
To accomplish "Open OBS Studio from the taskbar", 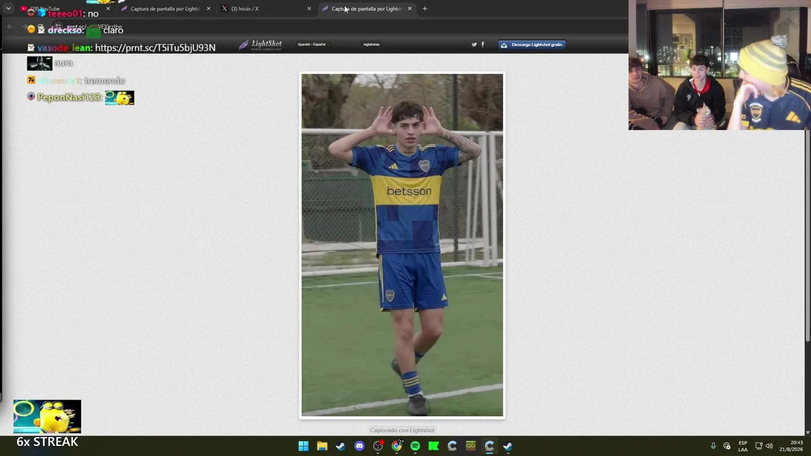I will tap(378, 446).
